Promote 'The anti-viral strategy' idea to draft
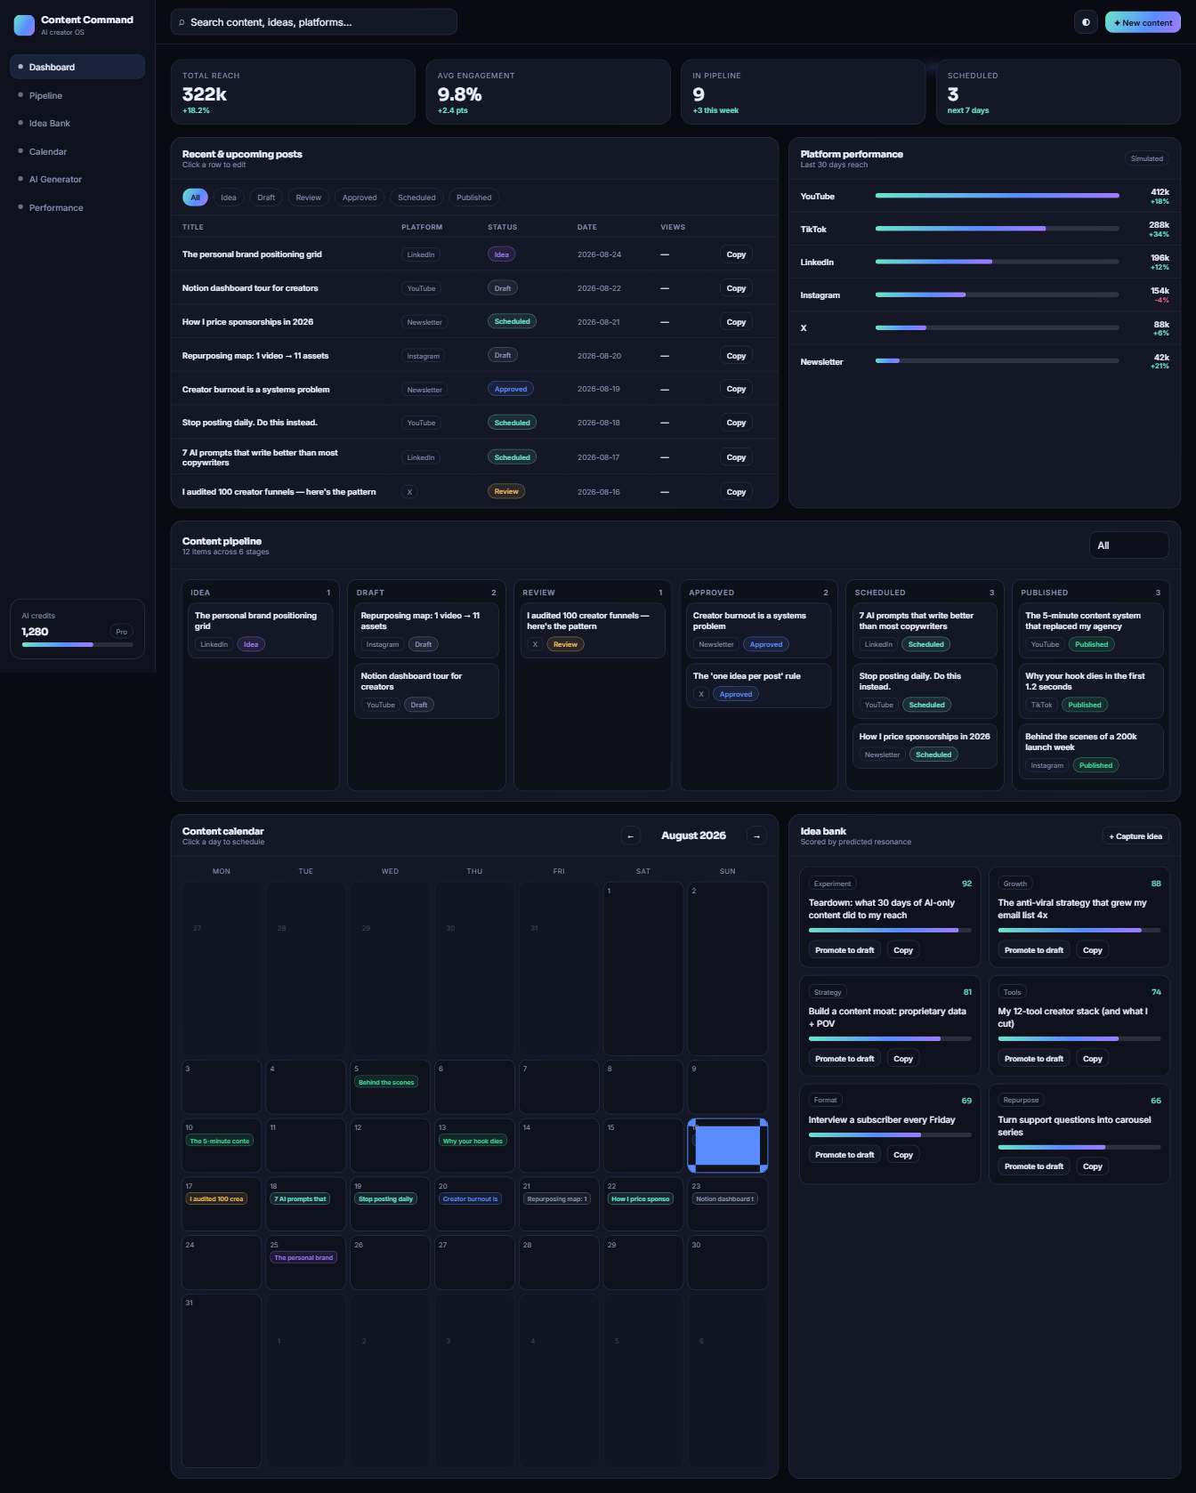This screenshot has height=1493, width=1196. pos(1034,950)
